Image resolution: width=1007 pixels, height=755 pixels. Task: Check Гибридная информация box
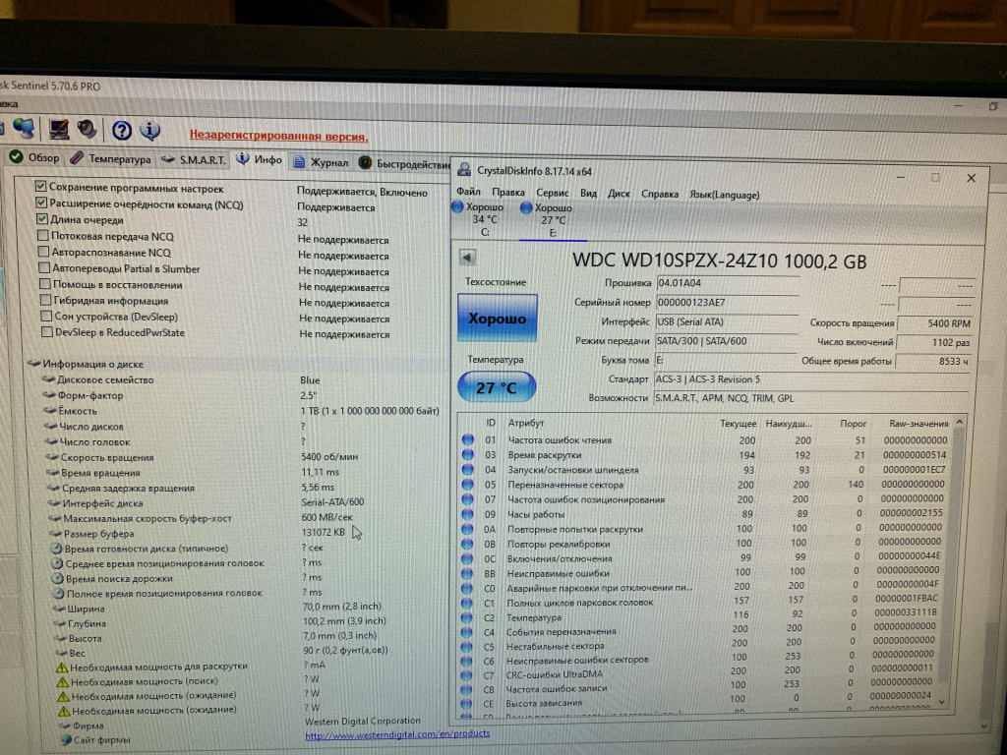coord(45,300)
